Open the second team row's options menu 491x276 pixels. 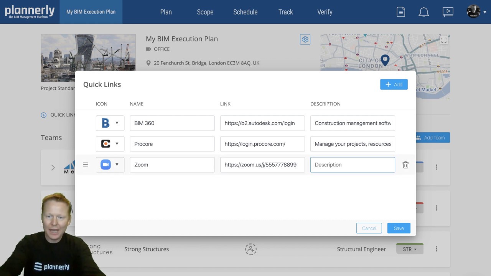436,208
